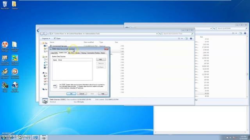Sort by Date modified column header
250x140 pixels.
tap(89, 42)
